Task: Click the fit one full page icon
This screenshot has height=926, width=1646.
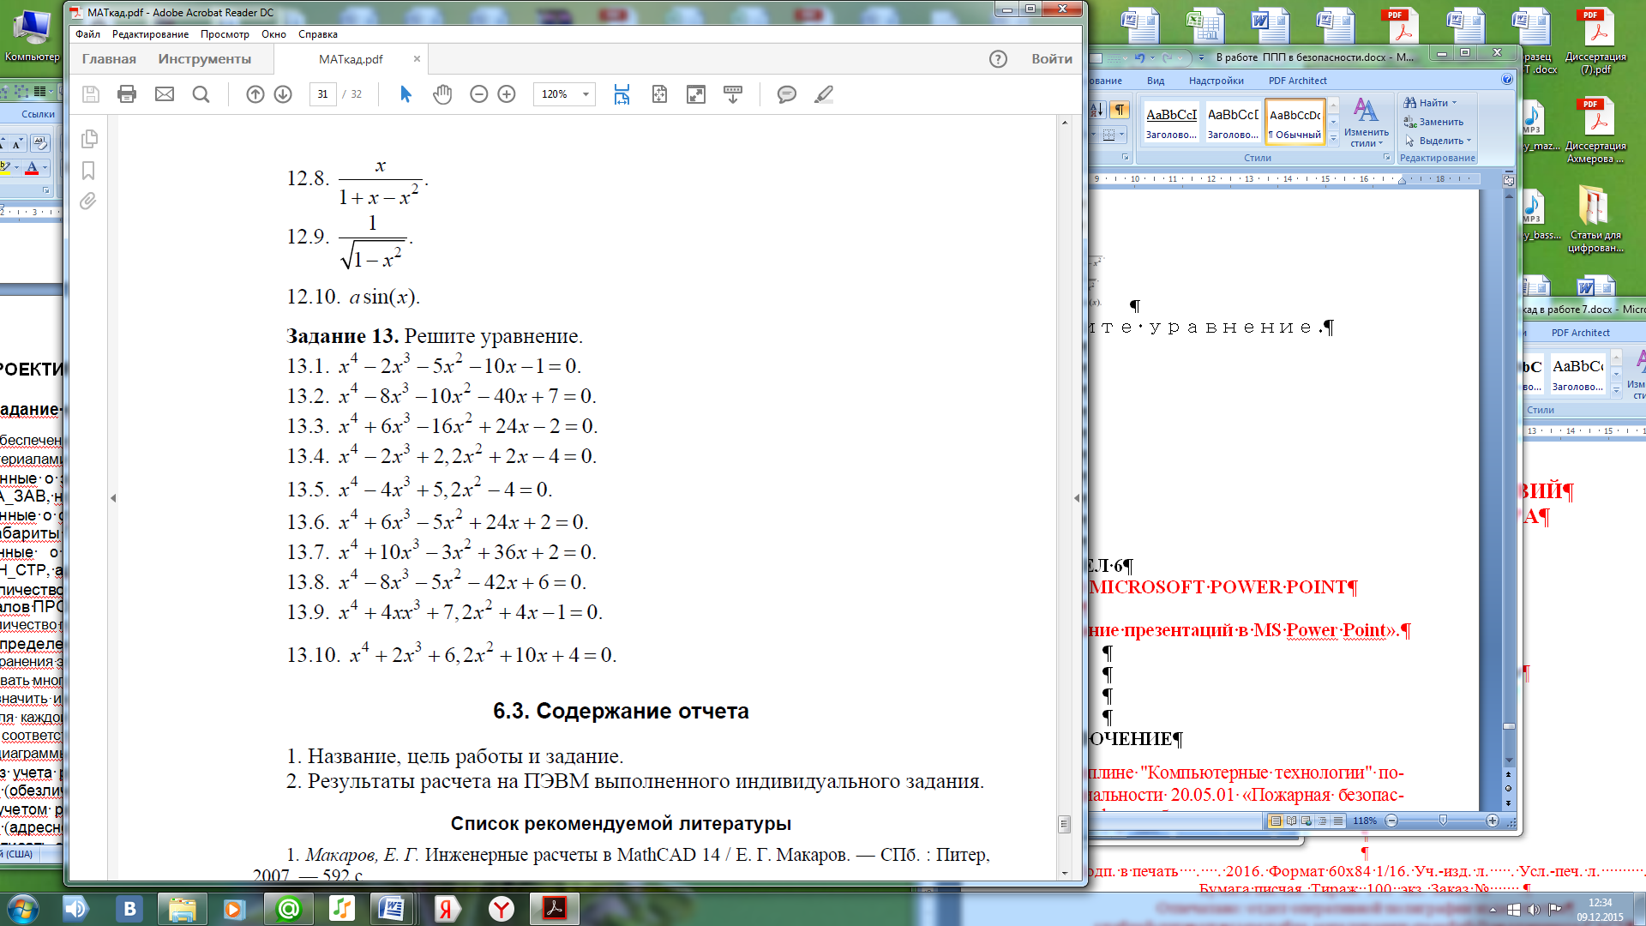Action: point(659,94)
